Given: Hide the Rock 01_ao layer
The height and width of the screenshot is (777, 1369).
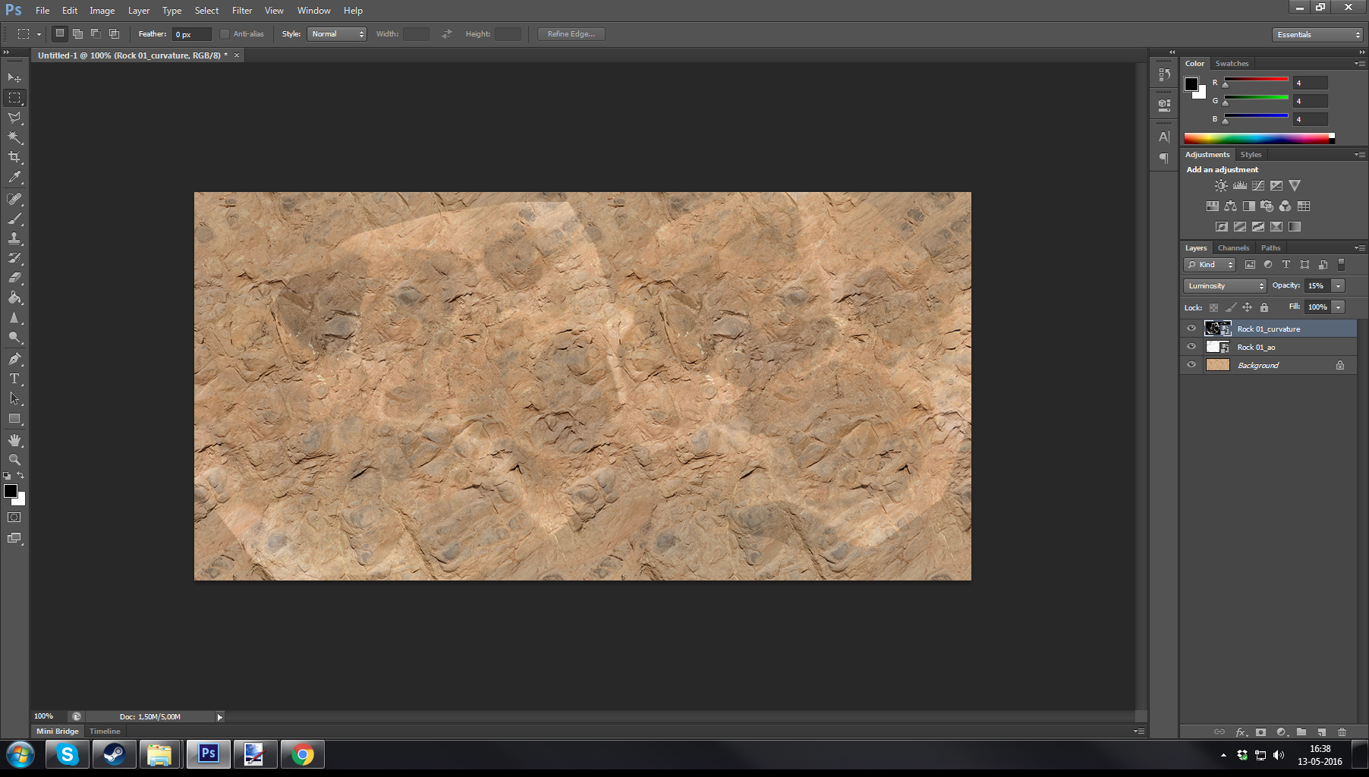Looking at the screenshot, I should [x=1191, y=347].
